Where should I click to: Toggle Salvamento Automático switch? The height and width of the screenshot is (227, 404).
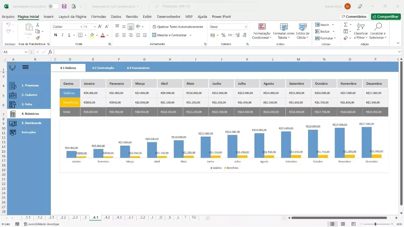pyautogui.click(x=53, y=6)
